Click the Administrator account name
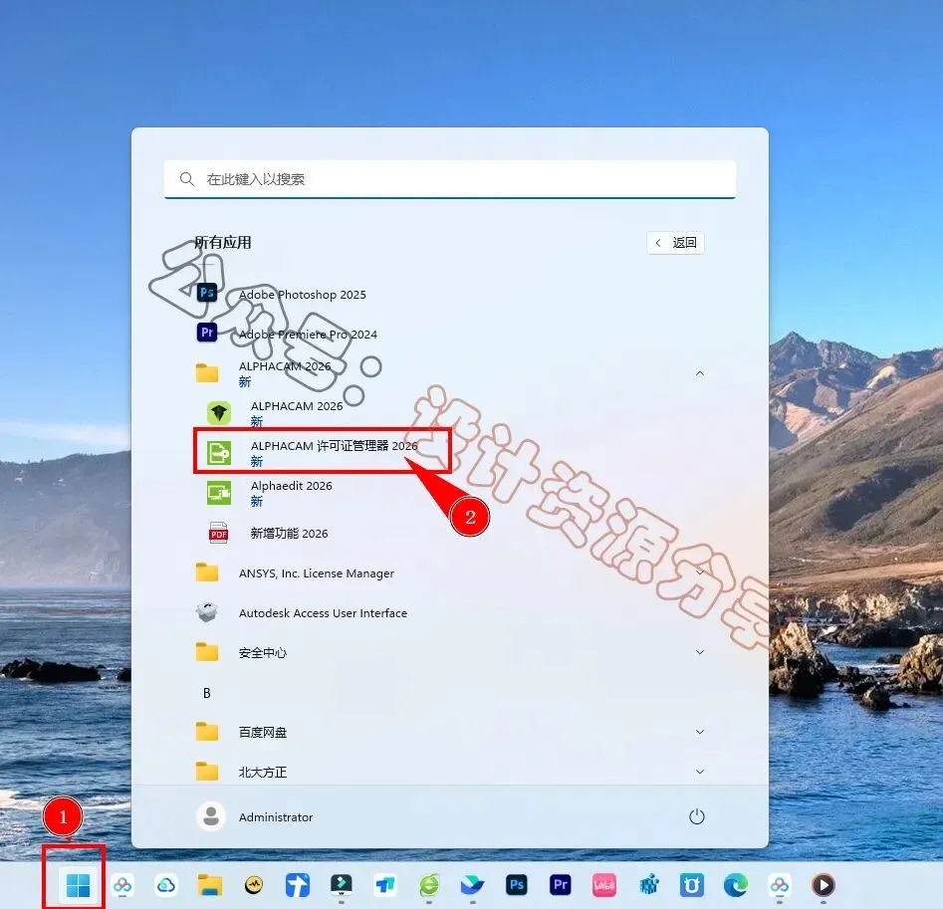943x909 pixels. (x=276, y=817)
